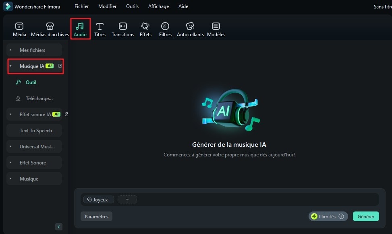Open the Effets tab
Image resolution: width=392 pixels, height=234 pixels.
[x=145, y=29]
